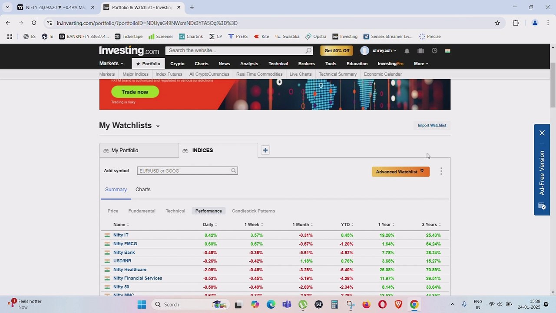Click the Investing.com logo
The height and width of the screenshot is (313, 556).
[129, 50]
